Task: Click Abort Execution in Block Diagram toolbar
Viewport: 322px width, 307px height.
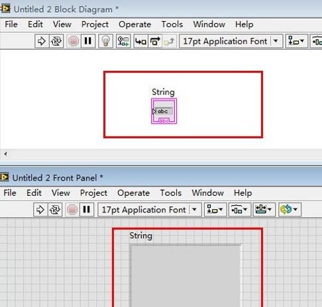Action: tap(74, 41)
